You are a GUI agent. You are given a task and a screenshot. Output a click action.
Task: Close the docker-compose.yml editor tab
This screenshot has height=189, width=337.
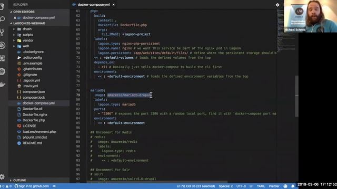114,5
